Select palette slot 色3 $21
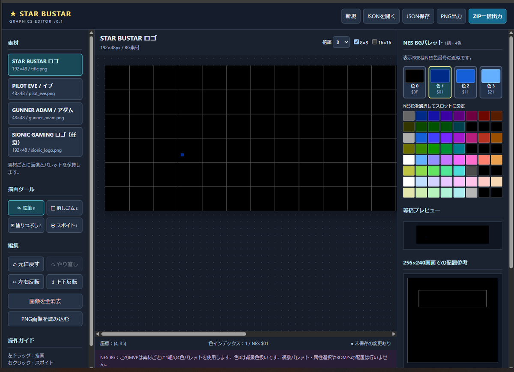Viewport: 514px width, 372px height. pos(491,82)
